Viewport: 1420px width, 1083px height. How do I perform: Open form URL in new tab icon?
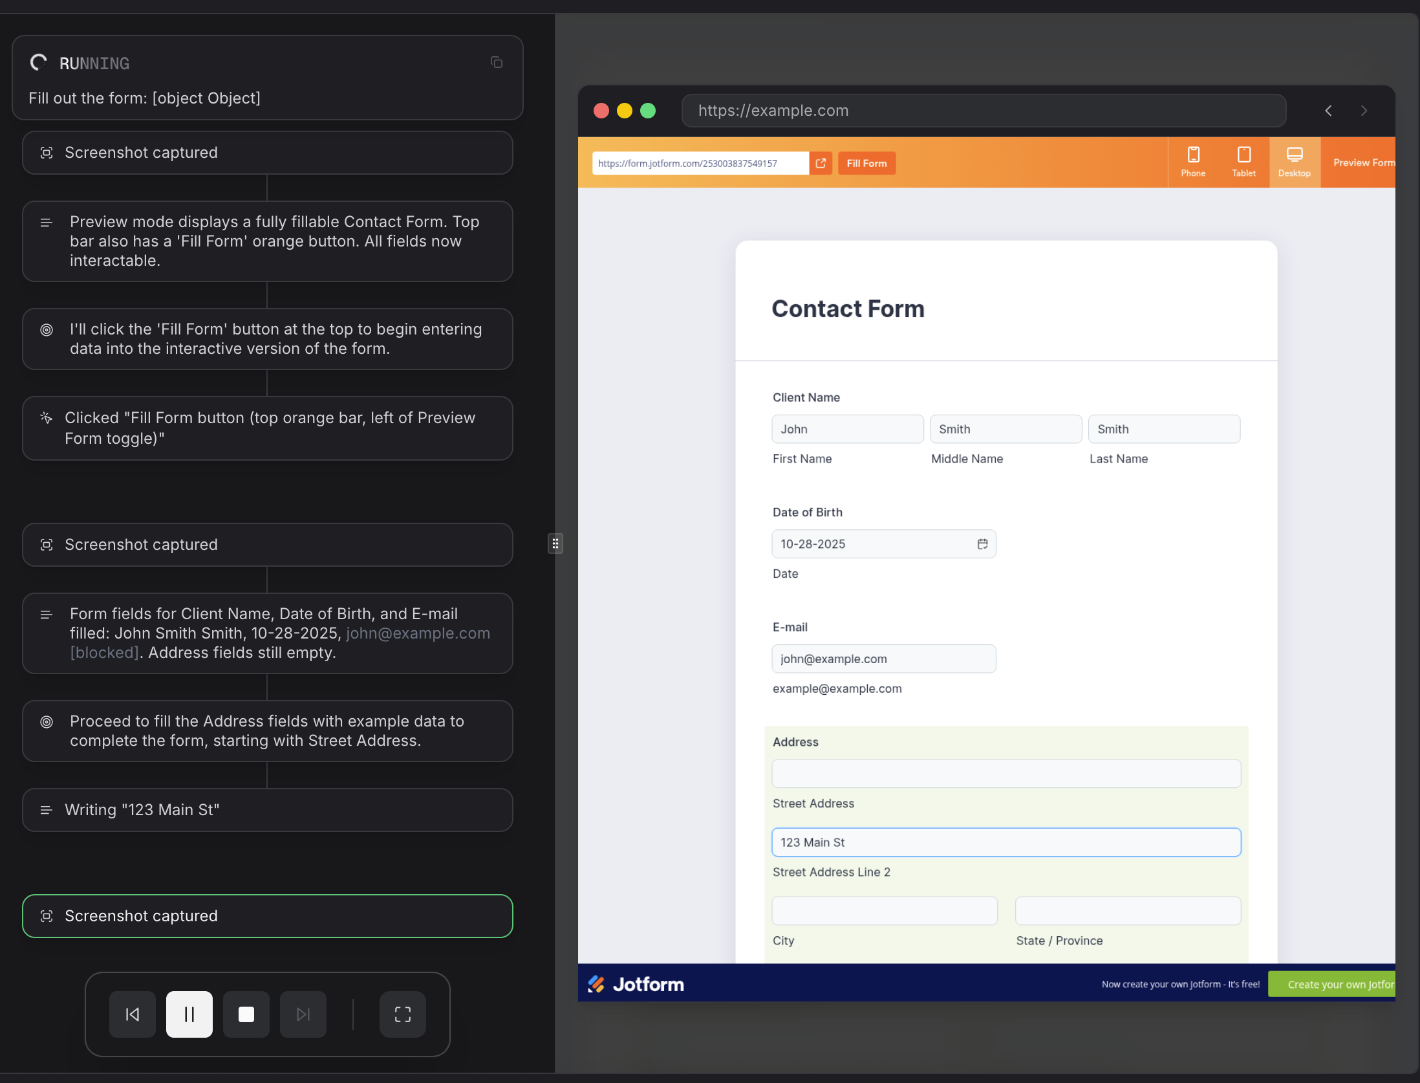pos(821,163)
